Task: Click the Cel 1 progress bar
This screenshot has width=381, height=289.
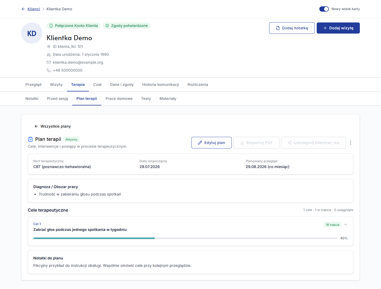Action: (185, 238)
